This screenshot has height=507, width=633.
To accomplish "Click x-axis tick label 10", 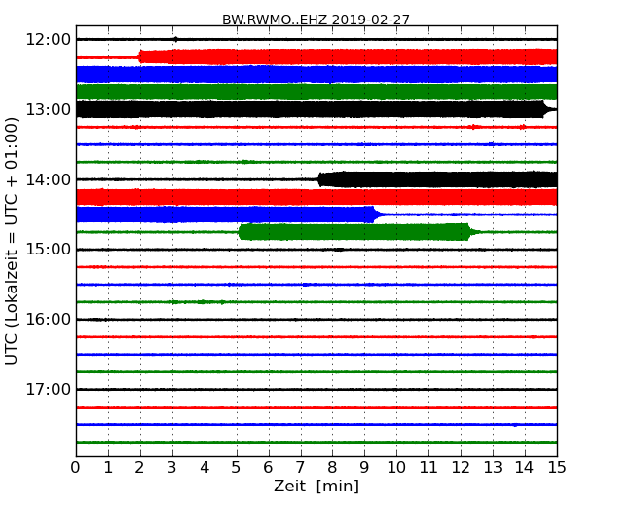I will (x=396, y=468).
